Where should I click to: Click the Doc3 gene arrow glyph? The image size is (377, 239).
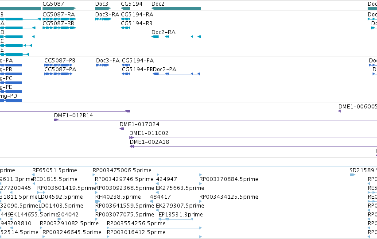coord(103,8)
